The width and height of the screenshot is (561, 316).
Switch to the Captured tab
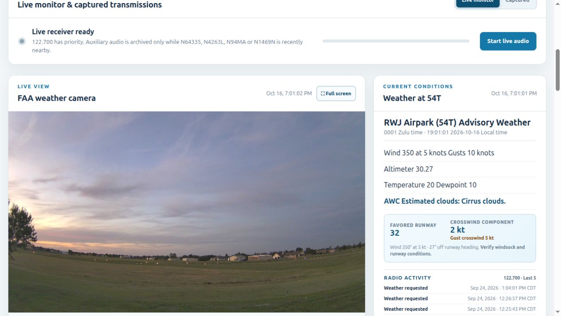click(518, 2)
